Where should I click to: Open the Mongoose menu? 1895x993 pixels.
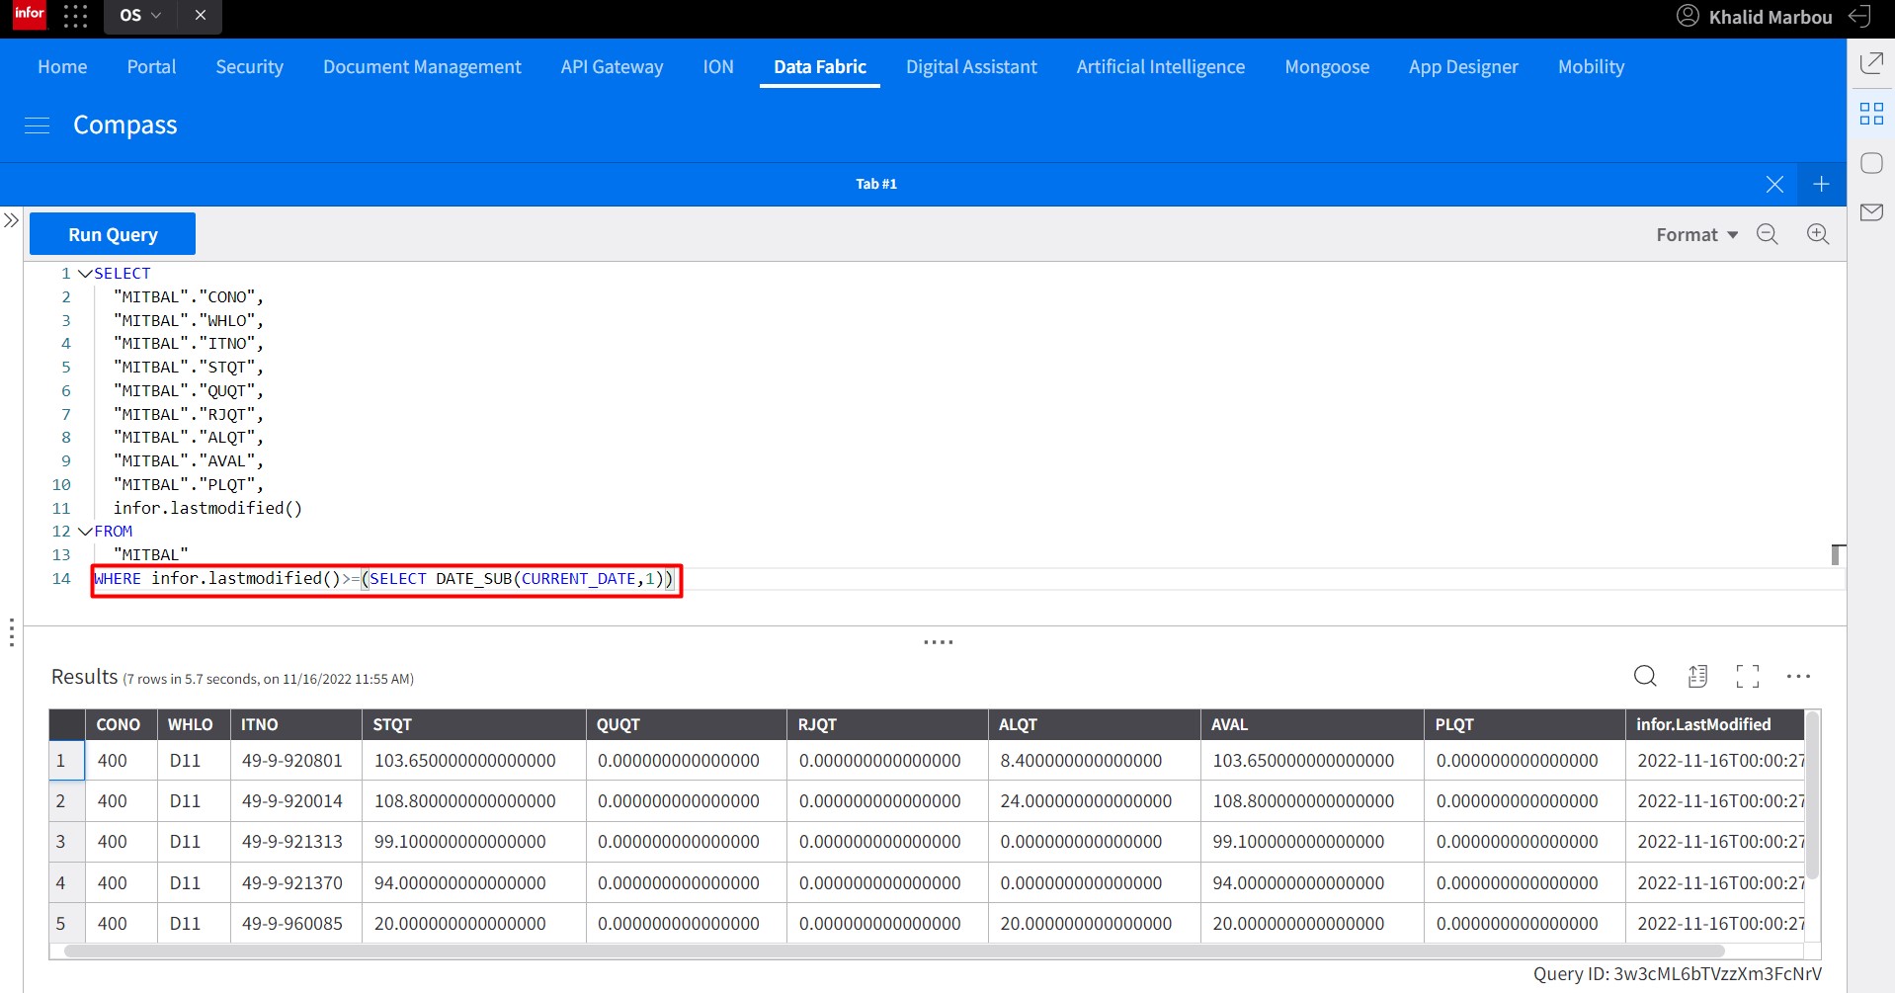(1327, 66)
